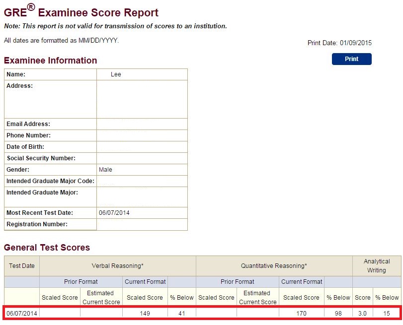This screenshot has height=325, width=403.
Task: Click the name value Lee
Action: pyautogui.click(x=116, y=74)
